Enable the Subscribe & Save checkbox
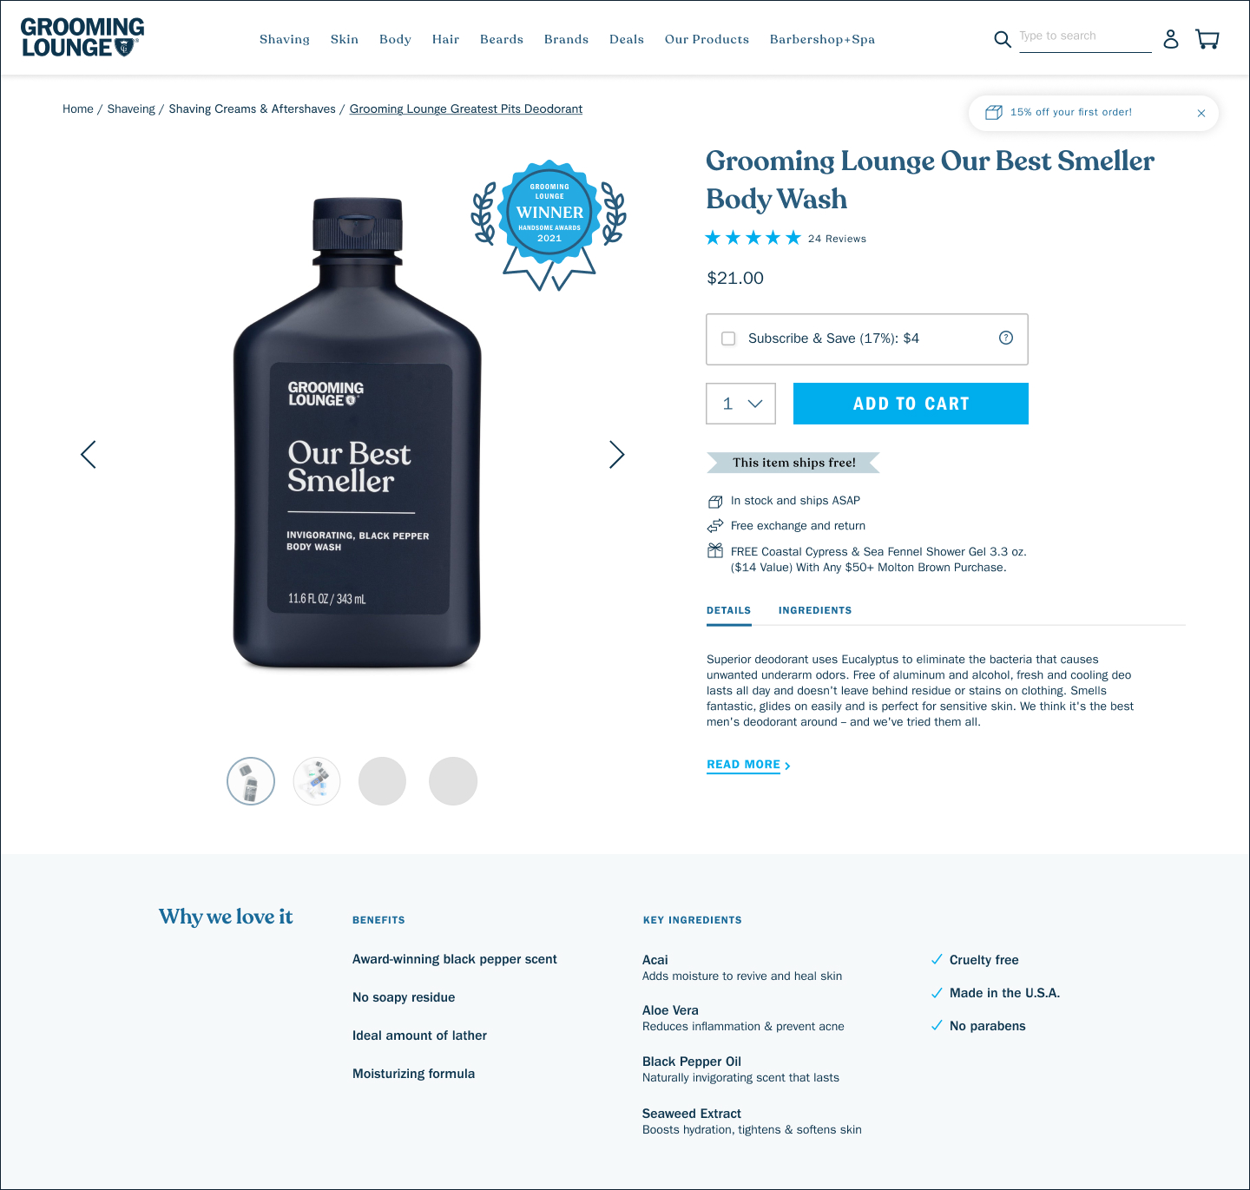 click(728, 339)
